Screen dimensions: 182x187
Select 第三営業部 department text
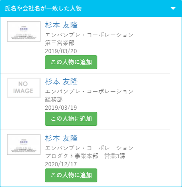point(60,43)
